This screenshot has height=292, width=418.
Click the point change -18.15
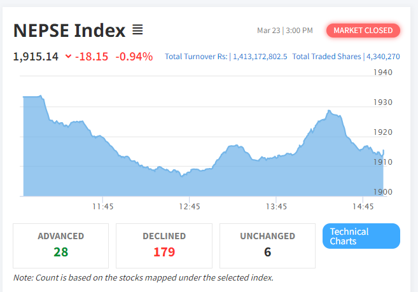(x=92, y=57)
